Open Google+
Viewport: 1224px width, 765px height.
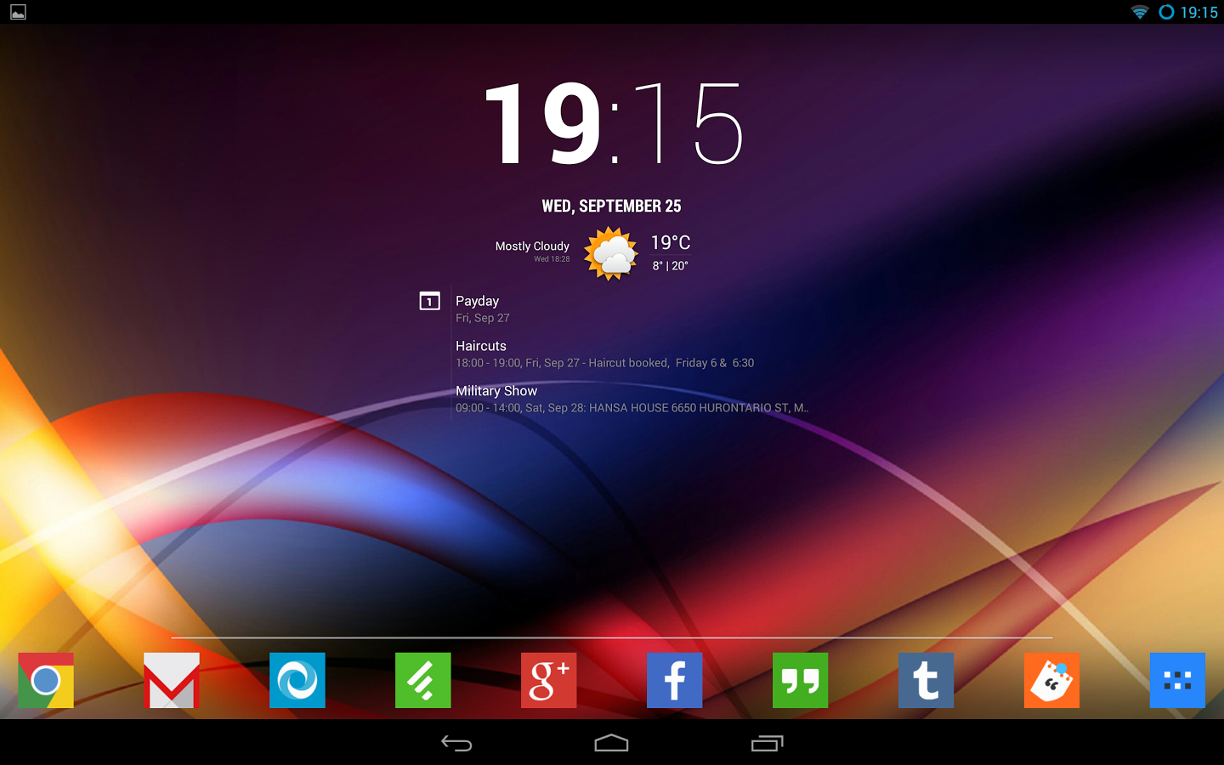(x=548, y=680)
